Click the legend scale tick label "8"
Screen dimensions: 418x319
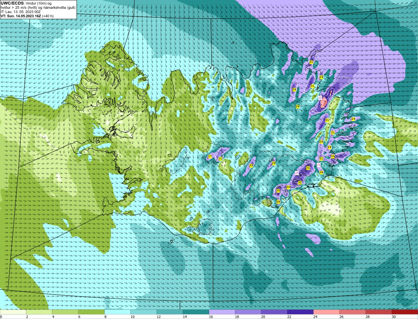[x=105, y=317]
